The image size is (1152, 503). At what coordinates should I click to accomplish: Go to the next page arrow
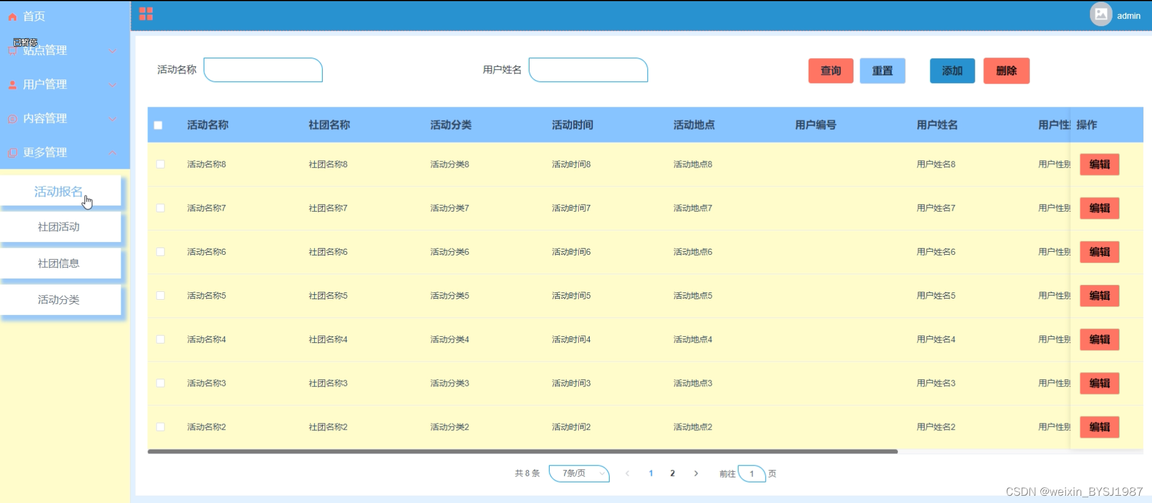pos(696,473)
